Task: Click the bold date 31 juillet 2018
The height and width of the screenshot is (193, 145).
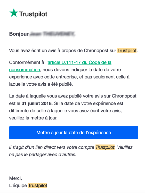Action: (37, 103)
